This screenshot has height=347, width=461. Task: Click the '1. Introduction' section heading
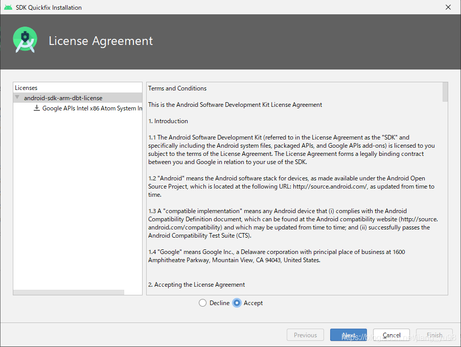tap(168, 121)
